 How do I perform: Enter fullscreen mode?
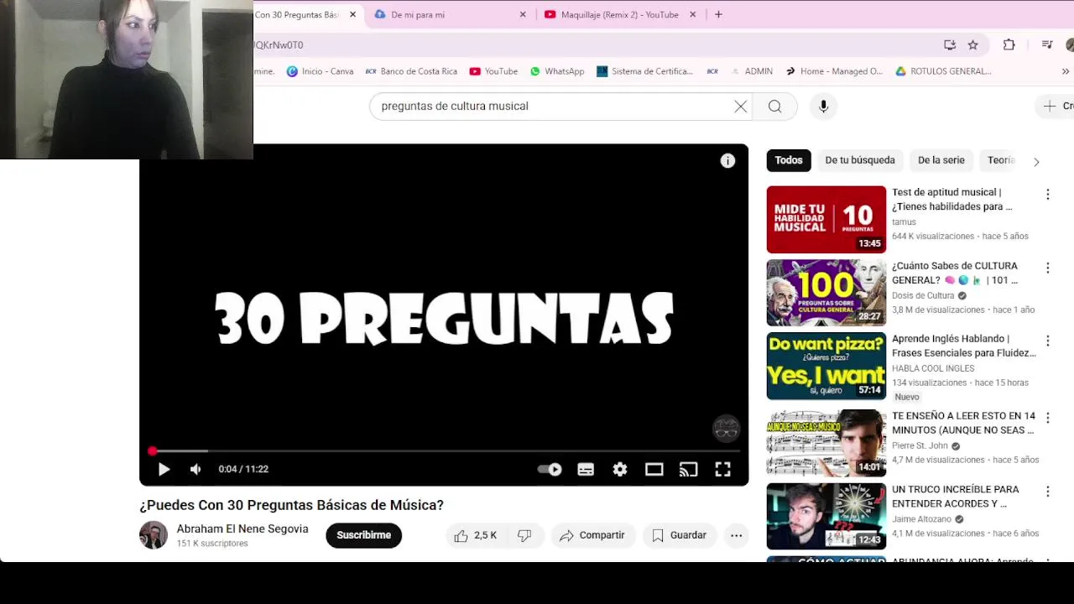pos(722,470)
